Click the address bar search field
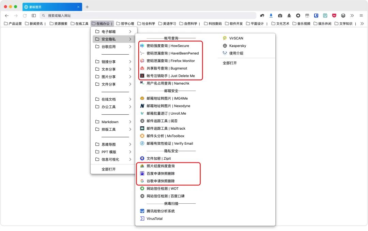 pos(148,15)
